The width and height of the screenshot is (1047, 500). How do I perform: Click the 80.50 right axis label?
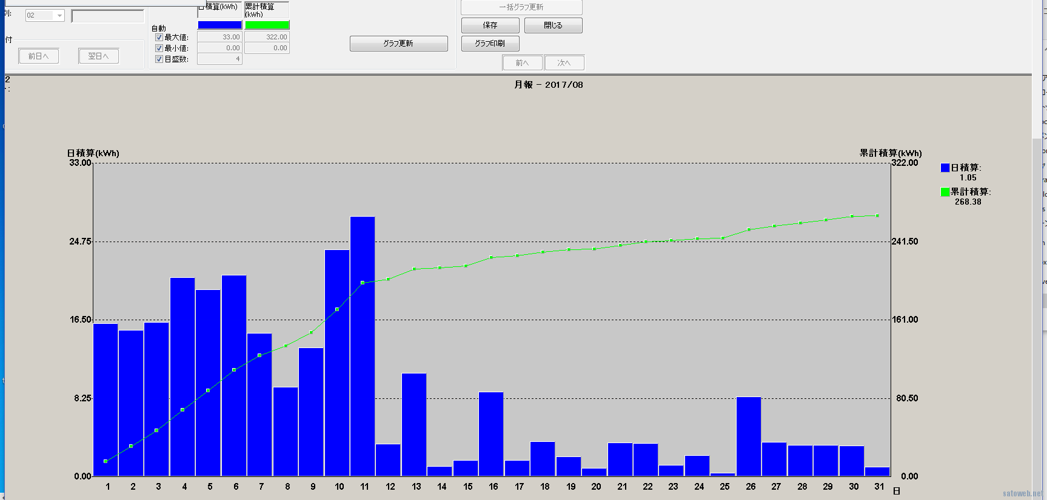907,398
